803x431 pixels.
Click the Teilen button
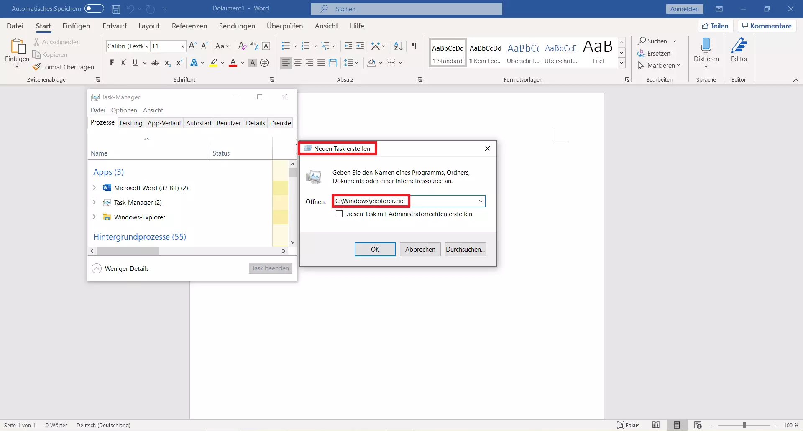(716, 26)
